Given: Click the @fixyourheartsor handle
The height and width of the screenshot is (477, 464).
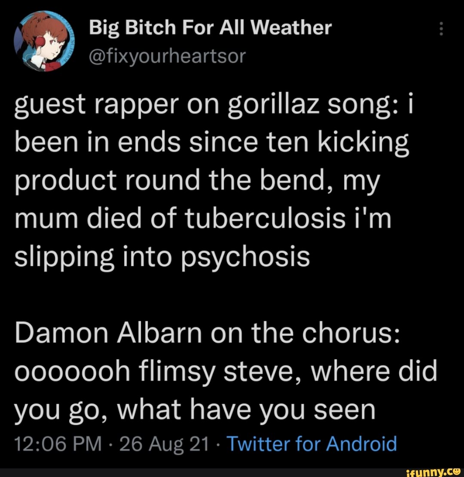Looking at the screenshot, I should click(167, 55).
